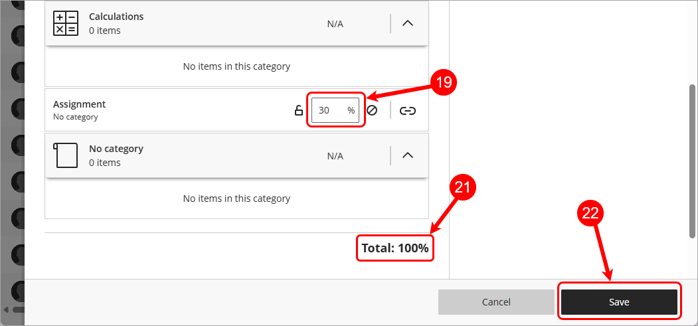Click the Total: 100% label
698x326 pixels.
click(x=395, y=248)
